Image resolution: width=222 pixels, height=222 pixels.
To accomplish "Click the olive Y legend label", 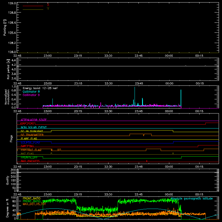I will click(48, 9).
